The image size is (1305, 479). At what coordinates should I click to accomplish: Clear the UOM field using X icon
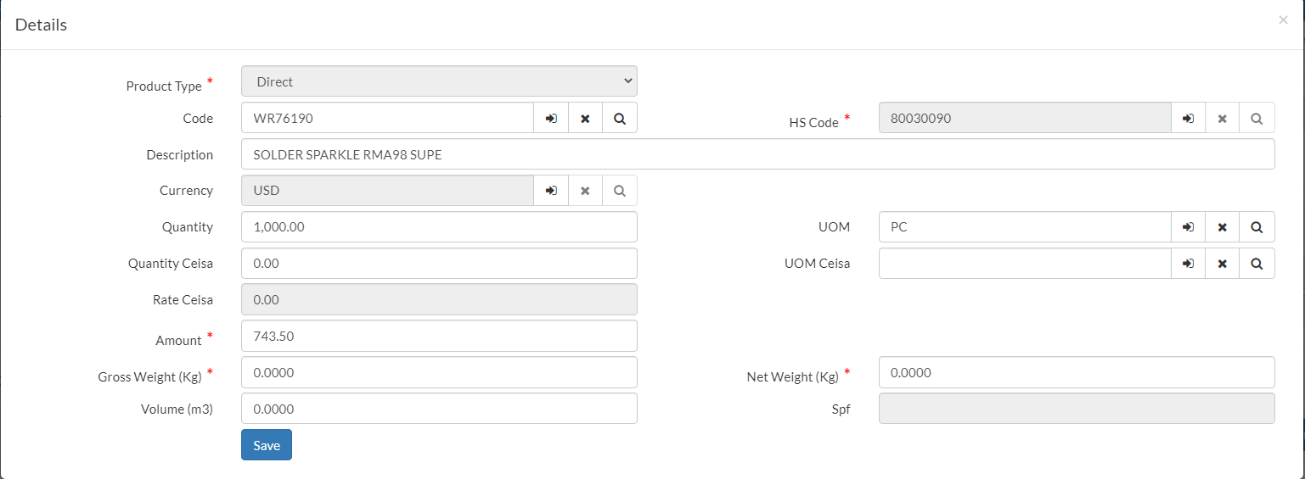pyautogui.click(x=1222, y=227)
